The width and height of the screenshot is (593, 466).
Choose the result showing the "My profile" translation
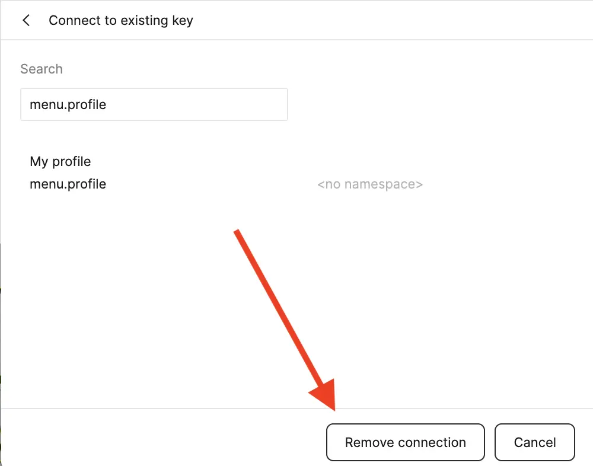[x=60, y=161]
